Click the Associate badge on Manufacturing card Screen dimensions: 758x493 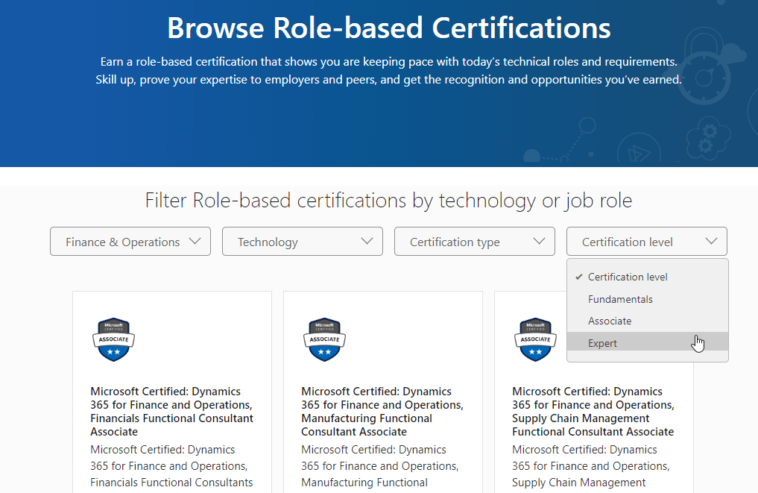click(324, 339)
